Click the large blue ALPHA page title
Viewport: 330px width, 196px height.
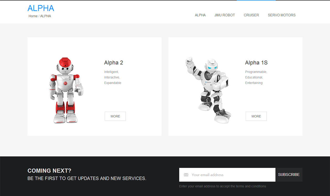(x=41, y=8)
